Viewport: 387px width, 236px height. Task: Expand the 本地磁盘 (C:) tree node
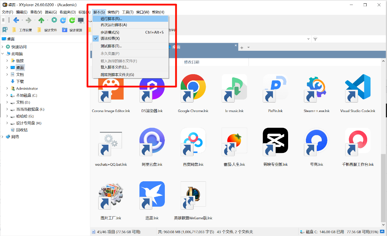[x=7, y=95]
